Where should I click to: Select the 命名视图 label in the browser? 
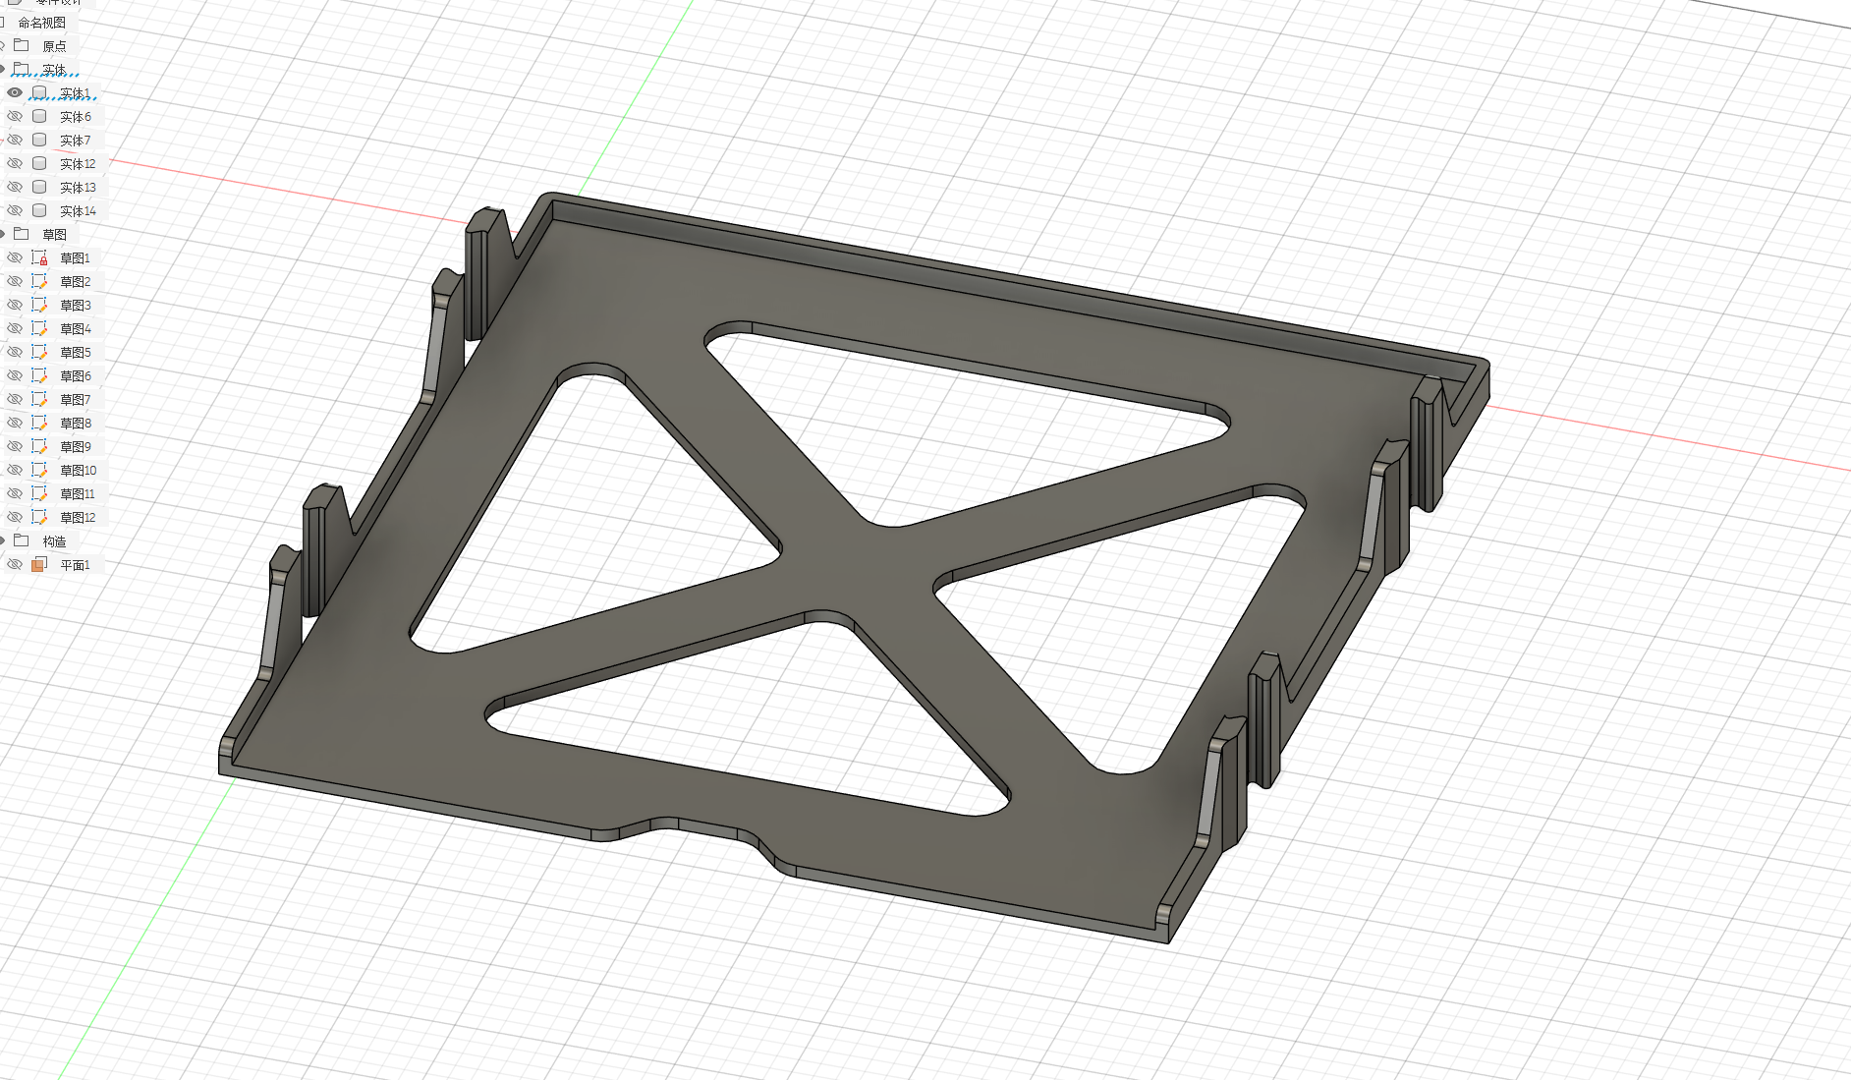click(42, 23)
